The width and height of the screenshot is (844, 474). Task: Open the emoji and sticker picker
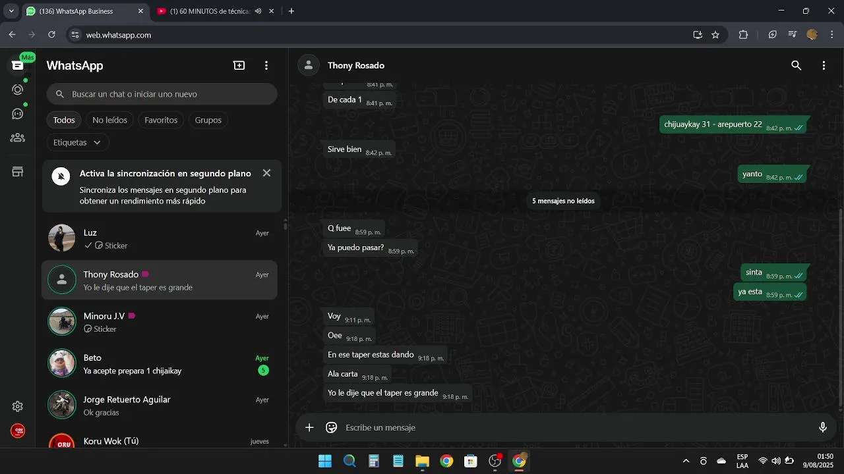(332, 427)
